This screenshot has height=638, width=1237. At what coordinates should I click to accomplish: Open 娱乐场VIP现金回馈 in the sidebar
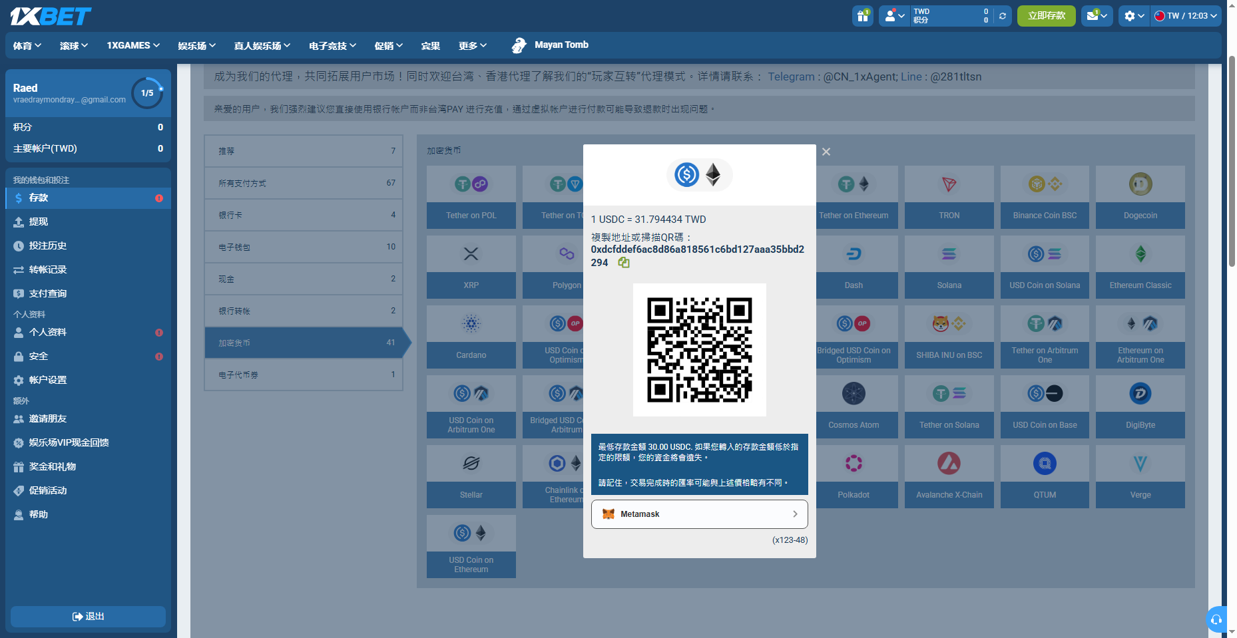click(88, 442)
